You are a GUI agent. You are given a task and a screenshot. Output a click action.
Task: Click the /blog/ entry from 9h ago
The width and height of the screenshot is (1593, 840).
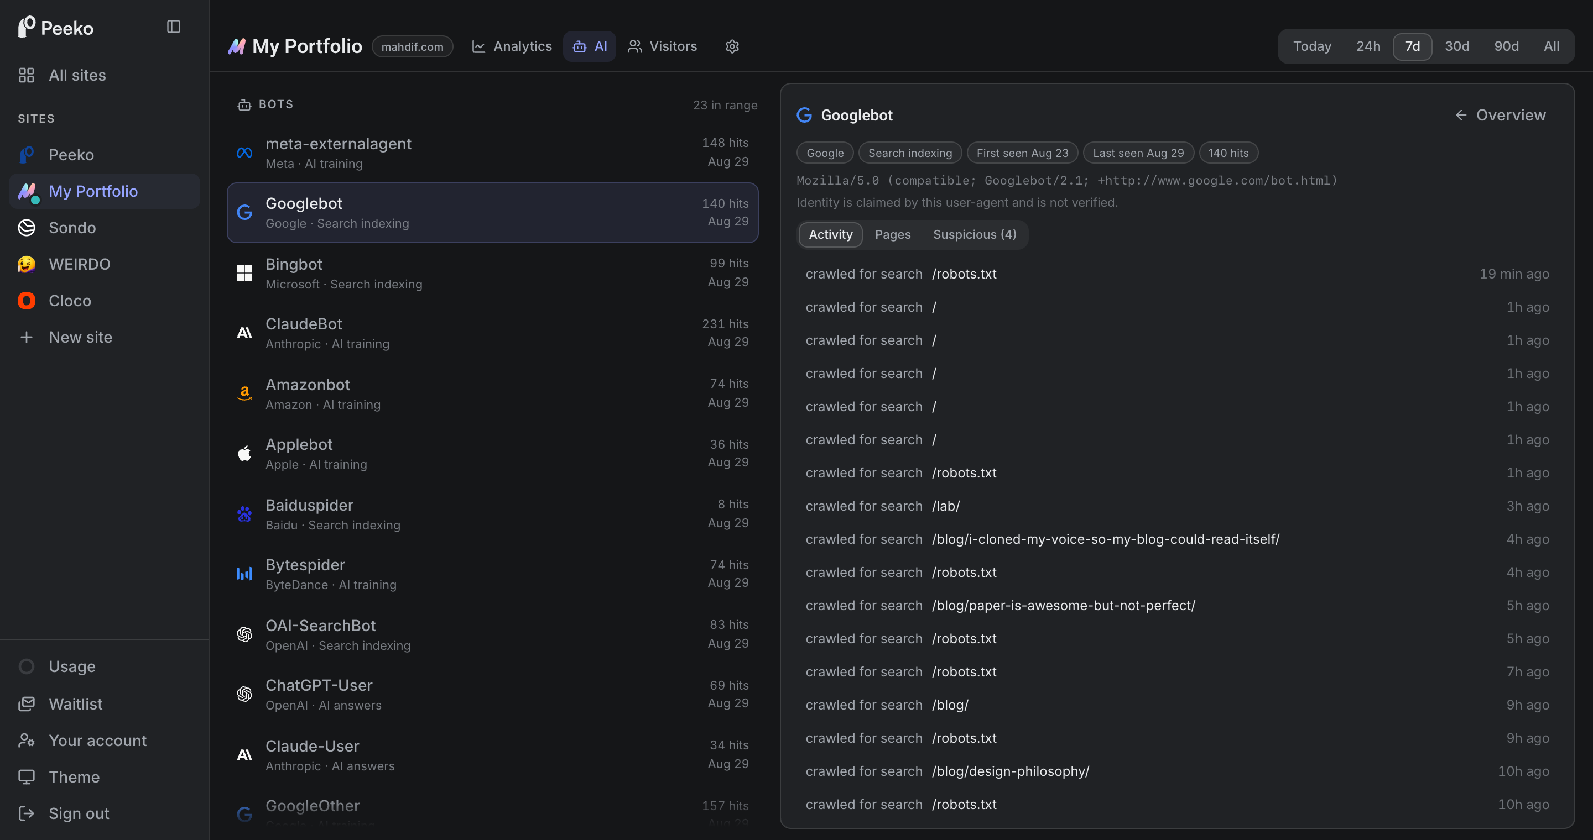1177,705
